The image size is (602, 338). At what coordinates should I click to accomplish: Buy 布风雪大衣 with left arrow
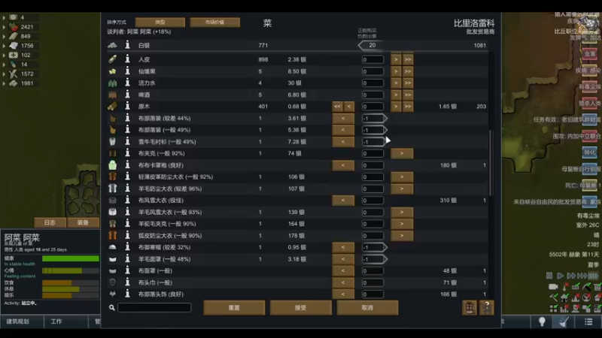point(343,200)
